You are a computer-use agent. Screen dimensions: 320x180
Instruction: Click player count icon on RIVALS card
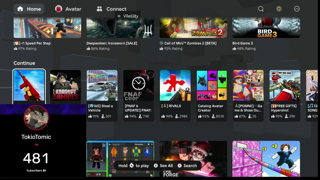point(177,116)
